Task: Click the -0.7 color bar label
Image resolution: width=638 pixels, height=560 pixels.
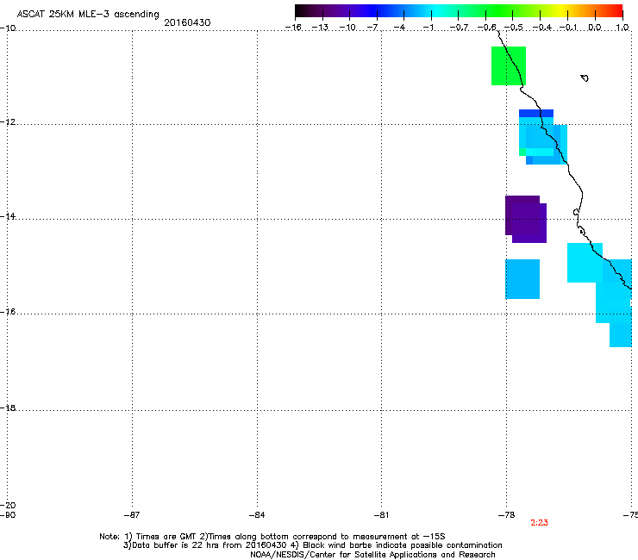Action: point(459,28)
